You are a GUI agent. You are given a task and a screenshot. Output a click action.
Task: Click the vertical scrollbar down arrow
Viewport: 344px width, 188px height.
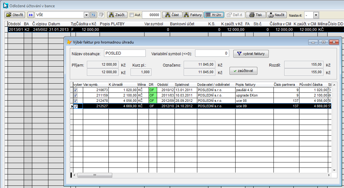[x=334, y=170]
